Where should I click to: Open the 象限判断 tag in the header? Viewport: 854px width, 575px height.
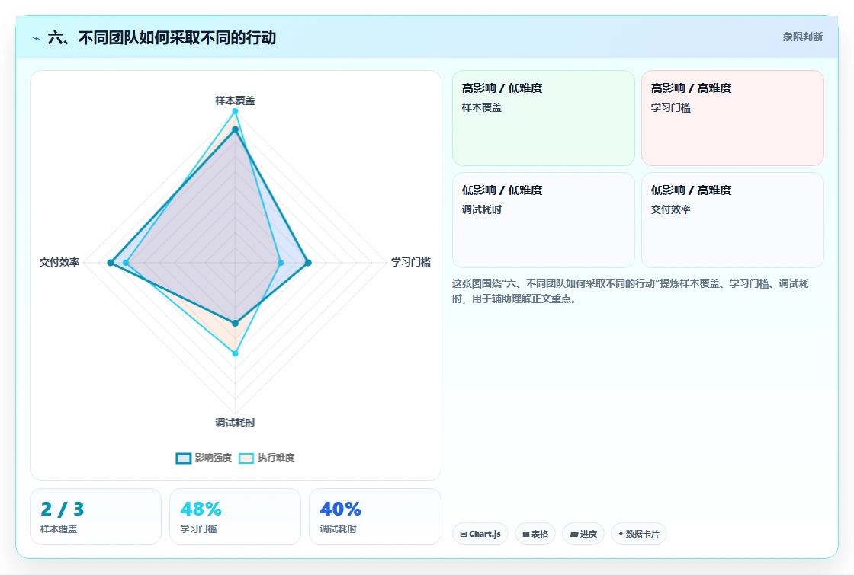pyautogui.click(x=802, y=37)
